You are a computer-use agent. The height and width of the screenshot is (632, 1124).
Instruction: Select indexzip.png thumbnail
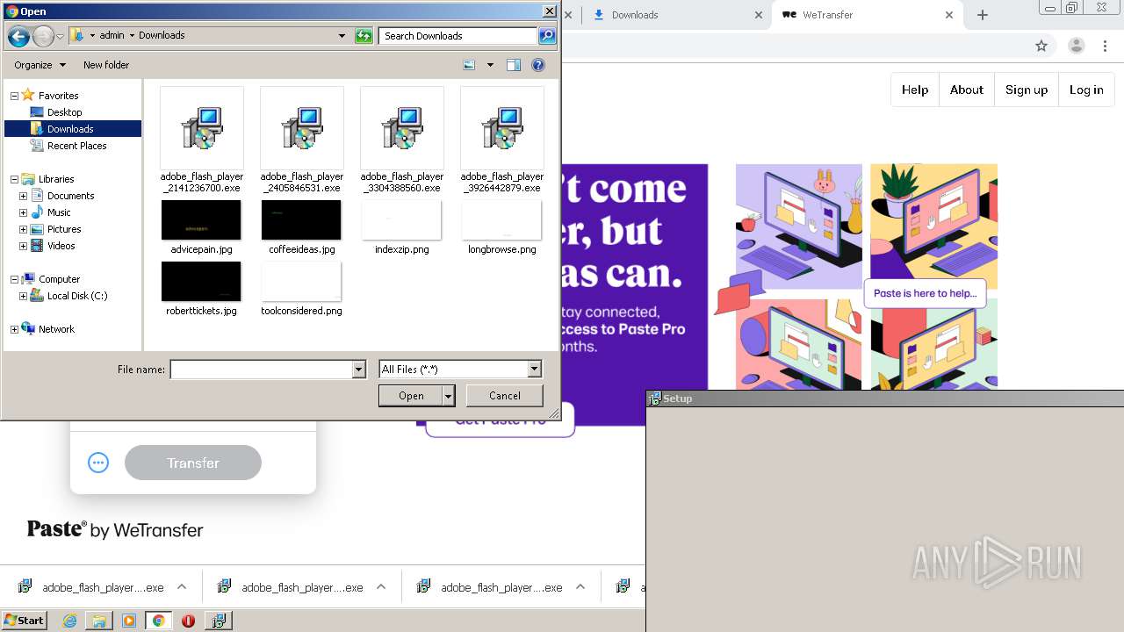pyautogui.click(x=401, y=220)
